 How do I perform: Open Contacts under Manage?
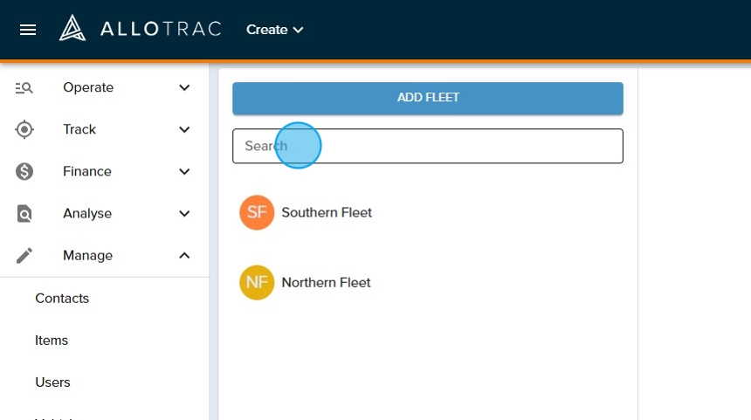pos(62,299)
